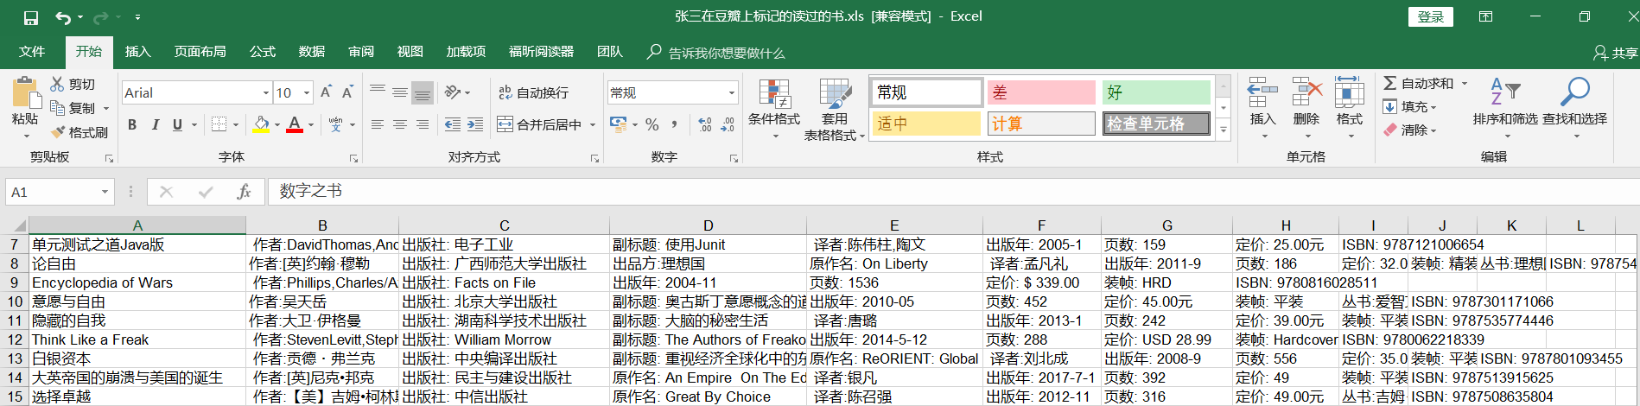Align text to middle of cell
The width and height of the screenshot is (1640, 406).
coord(399,92)
